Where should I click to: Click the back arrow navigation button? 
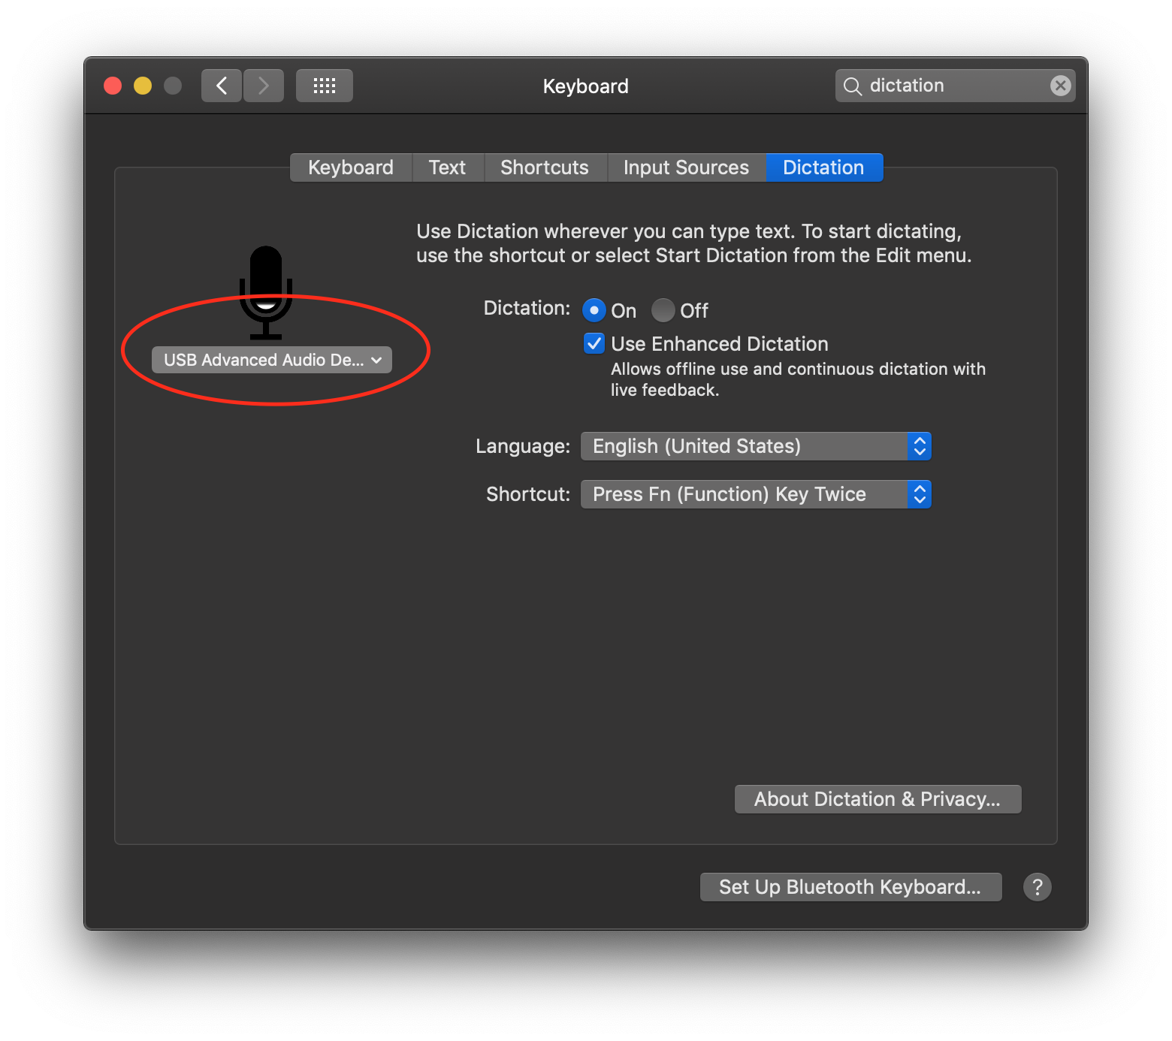click(x=222, y=86)
